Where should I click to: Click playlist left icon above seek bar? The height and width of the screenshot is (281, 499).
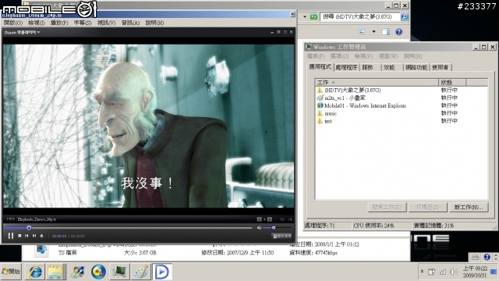[x=260, y=219]
